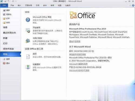The image size is (135, 101).
Task: Select the highlighted Help (帮助) menu item
Action: pyautogui.click(x=11, y=54)
